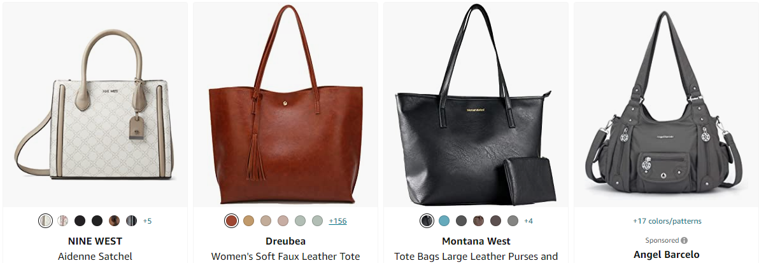Screen dimensions: 759x263
Task: Show +4 more Montana West colors
Action: coord(528,221)
